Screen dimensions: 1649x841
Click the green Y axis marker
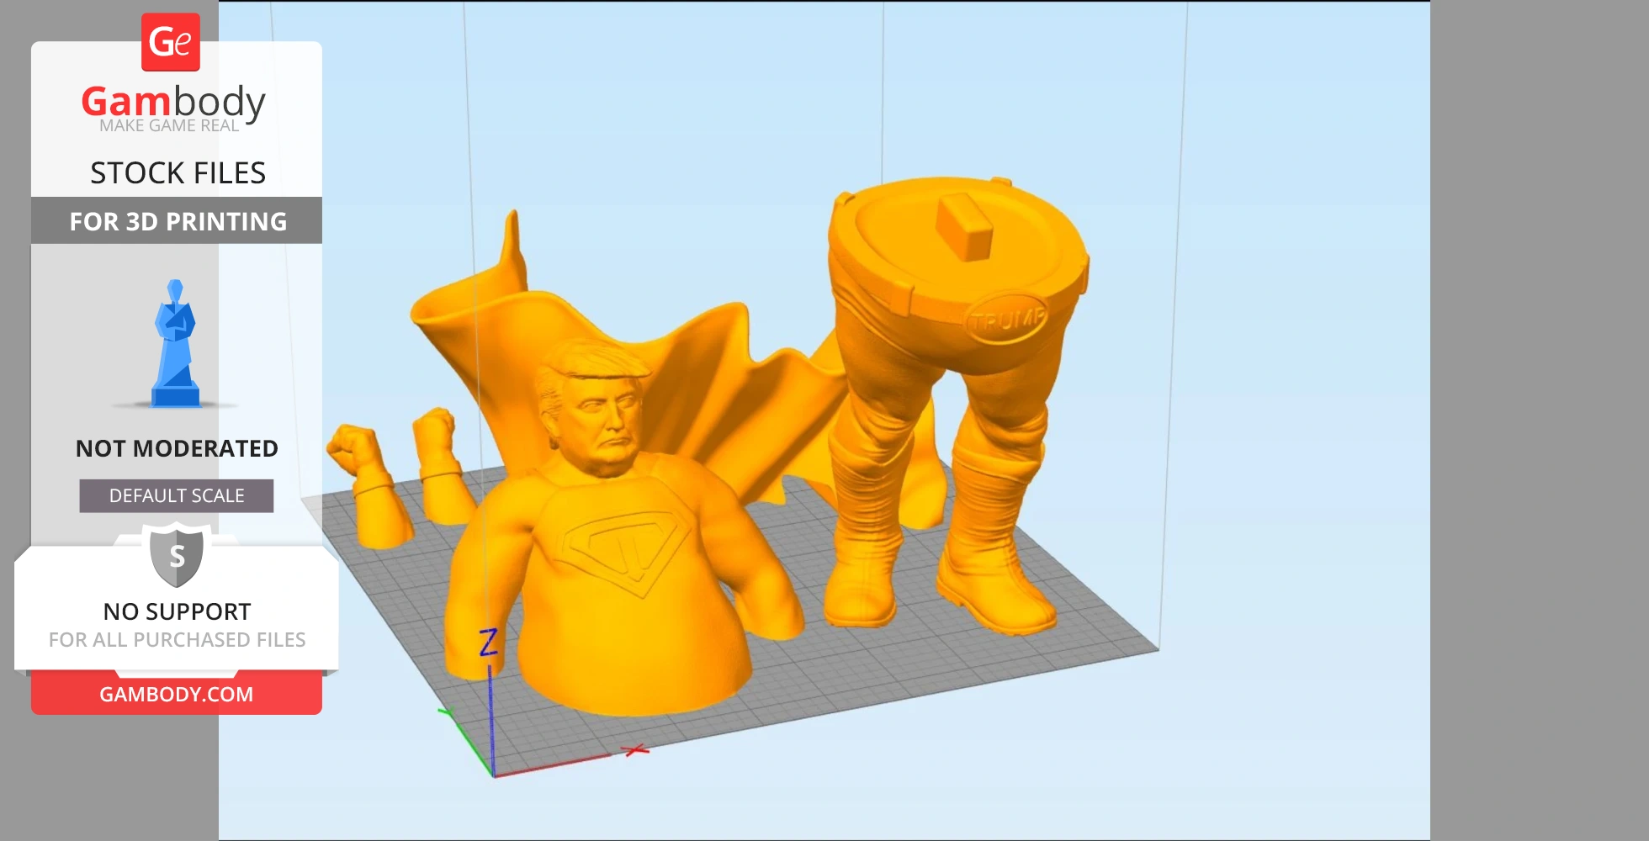pos(445,712)
